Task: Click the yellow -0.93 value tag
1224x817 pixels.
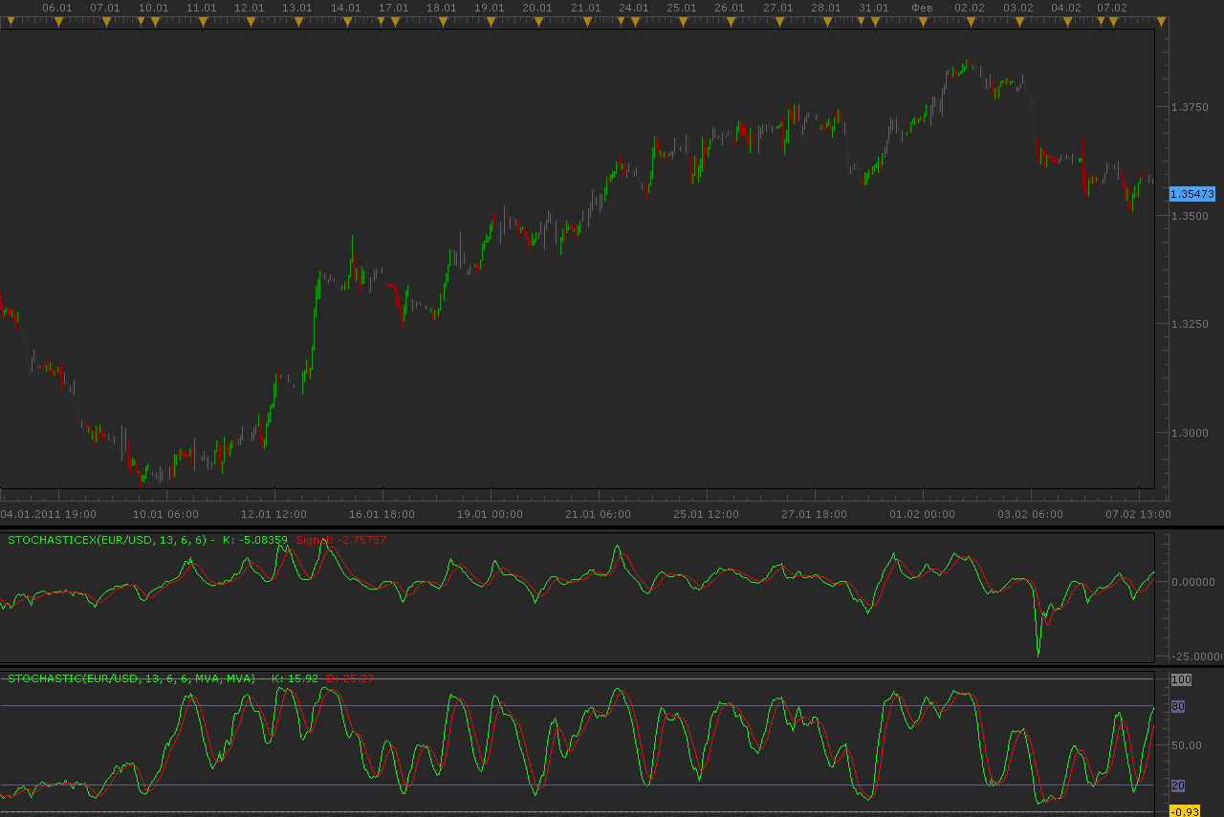Action: [1185, 811]
